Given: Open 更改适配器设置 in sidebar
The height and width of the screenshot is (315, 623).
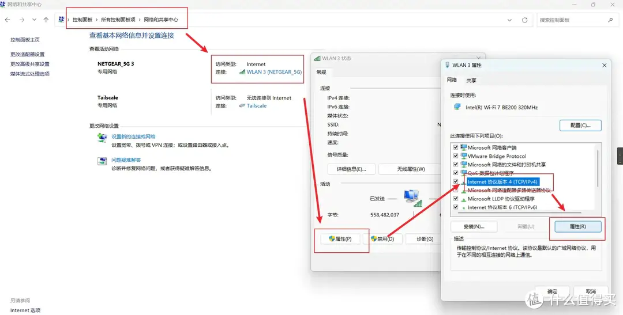Looking at the screenshot, I should 28,54.
